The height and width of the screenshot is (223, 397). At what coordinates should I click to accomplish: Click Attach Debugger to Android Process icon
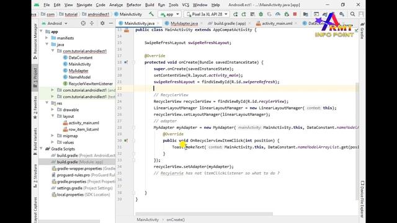point(287,14)
